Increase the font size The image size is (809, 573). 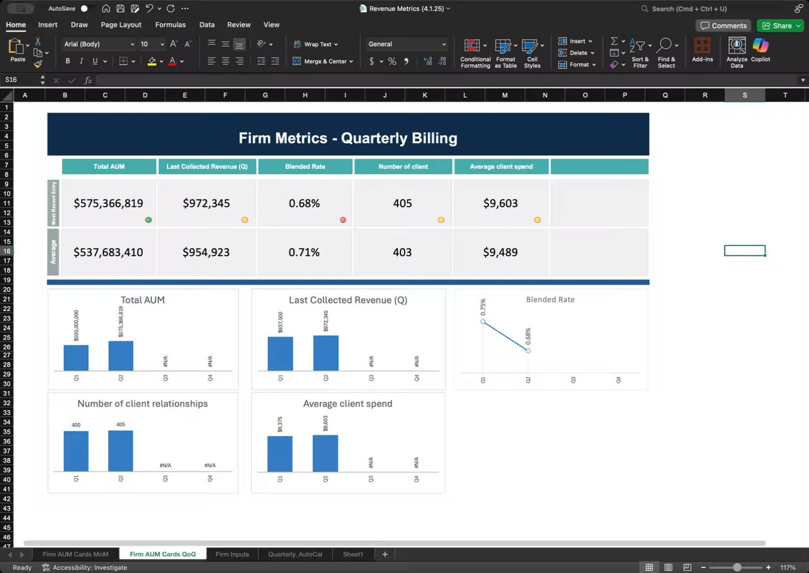174,44
